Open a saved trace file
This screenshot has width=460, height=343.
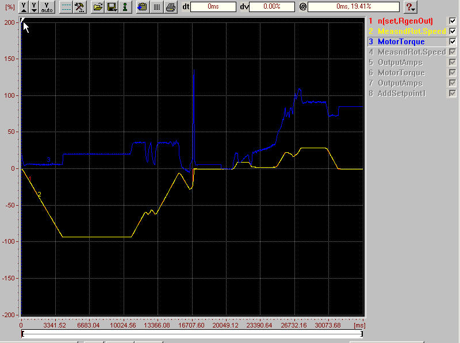(98, 7)
